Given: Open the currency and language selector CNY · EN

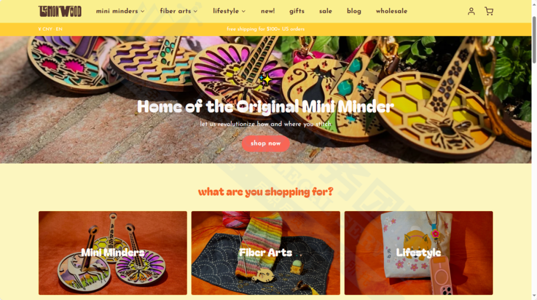Looking at the screenshot, I should pos(50,29).
